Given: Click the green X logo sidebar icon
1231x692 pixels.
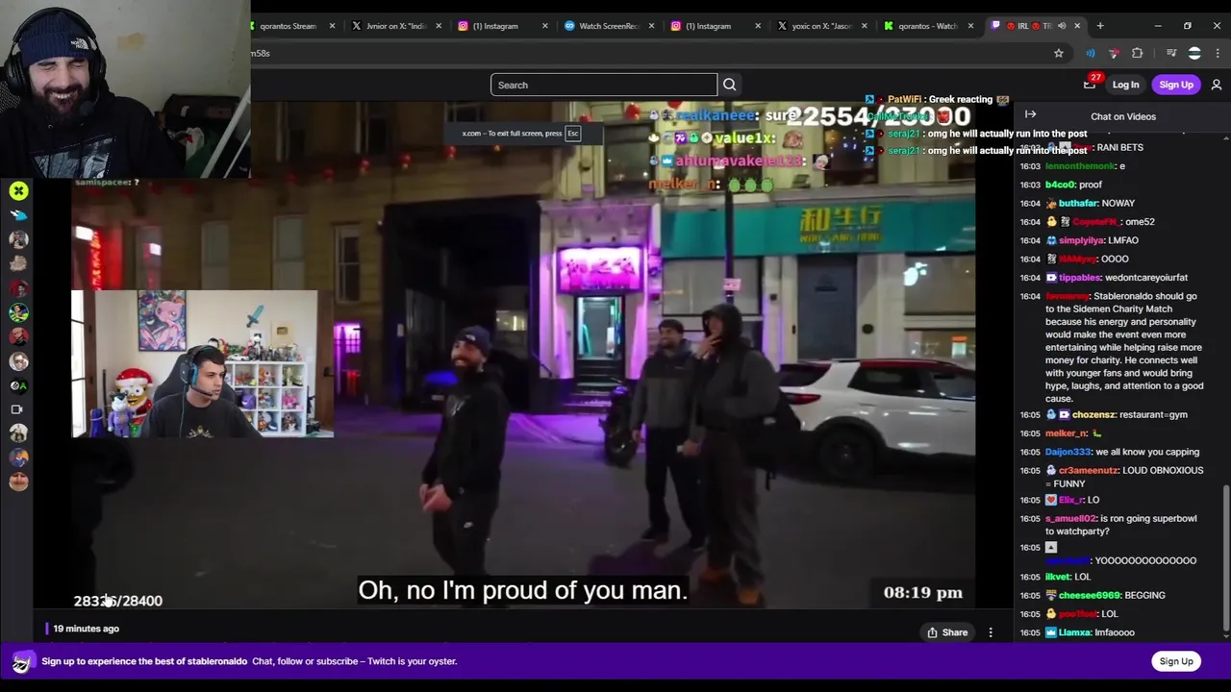Looking at the screenshot, I should tap(18, 191).
